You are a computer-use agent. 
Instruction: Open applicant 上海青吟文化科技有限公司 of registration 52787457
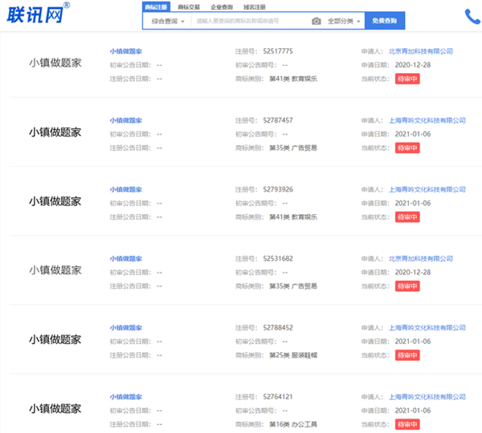pyautogui.click(x=427, y=120)
